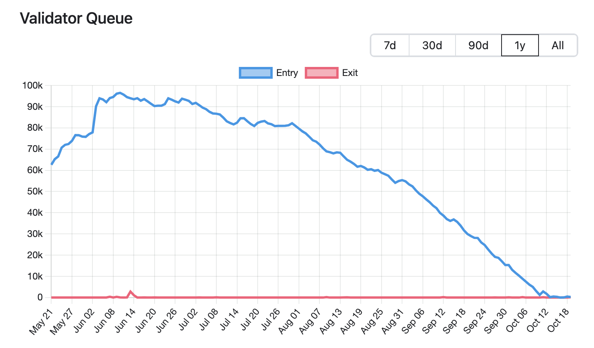Click the 100k y-axis label
The image size is (594, 348).
click(x=33, y=85)
